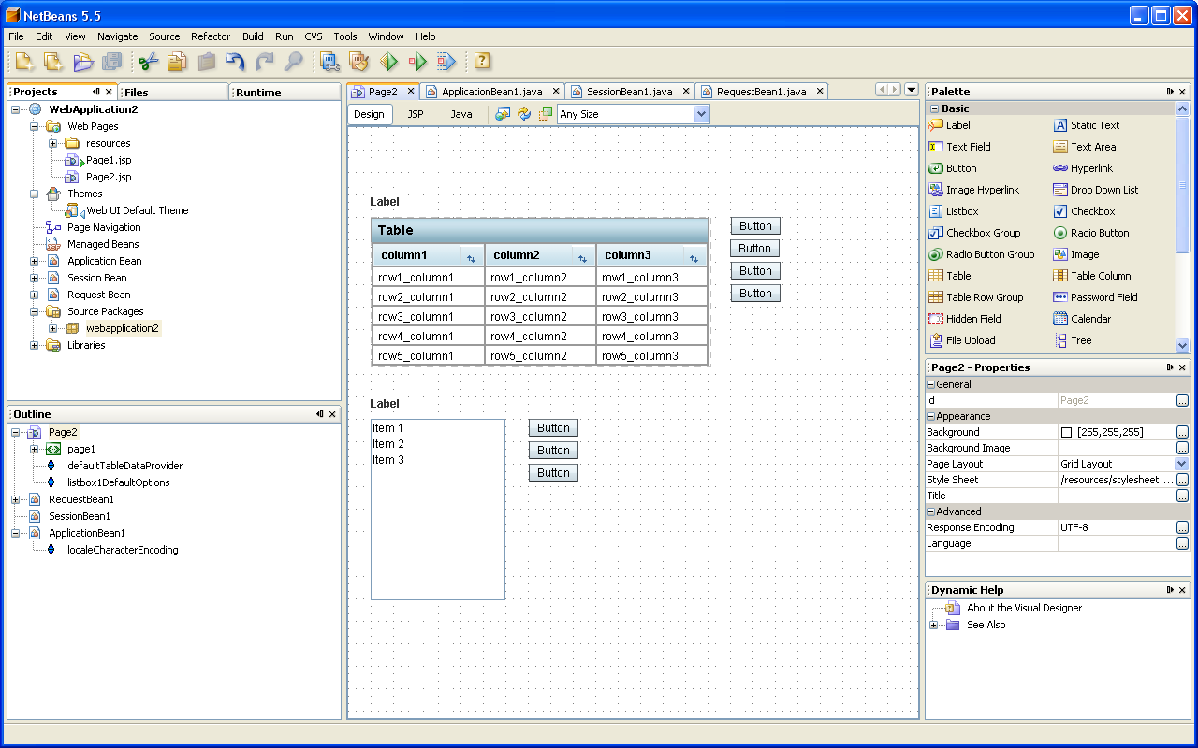Image resolution: width=1198 pixels, height=748 pixels.
Task: Open the Refactor menu
Action: pyautogui.click(x=211, y=36)
